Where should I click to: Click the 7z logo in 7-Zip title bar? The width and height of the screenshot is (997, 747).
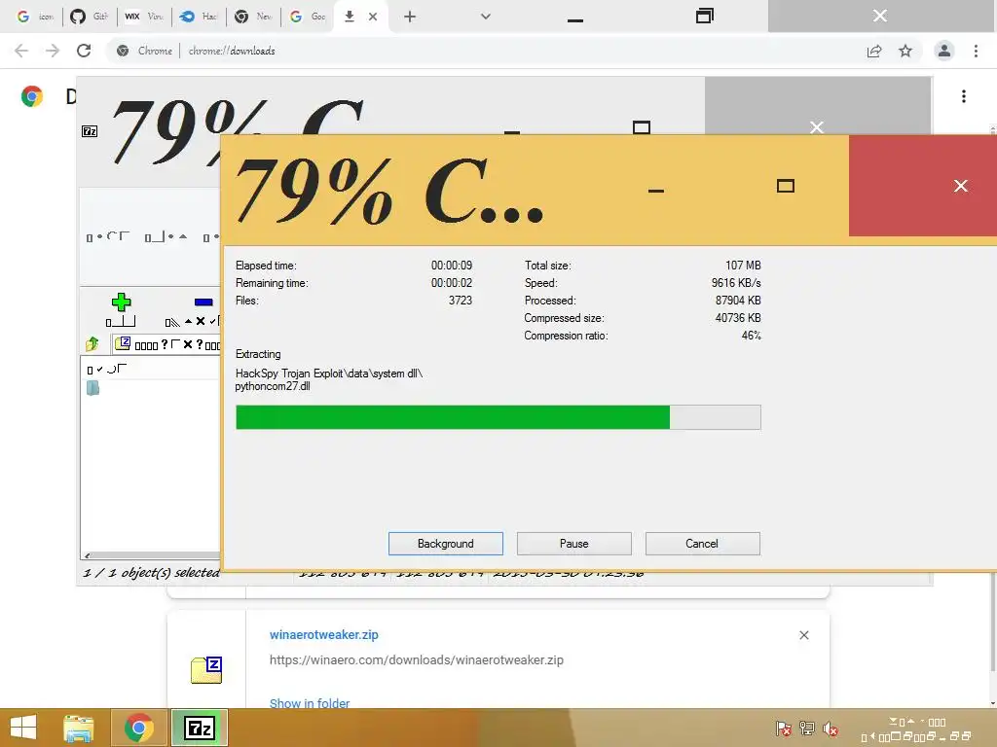point(90,131)
